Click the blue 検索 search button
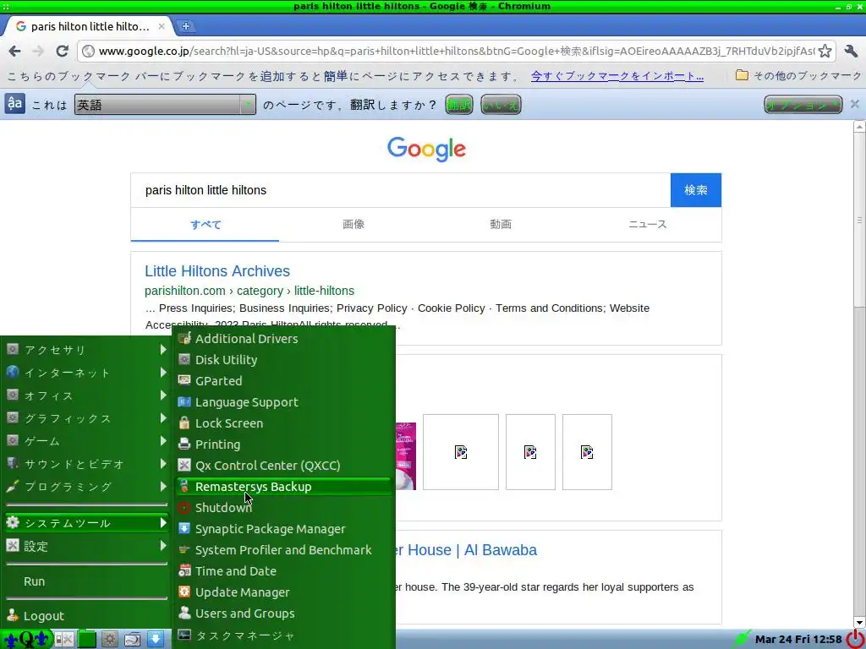 pos(696,190)
